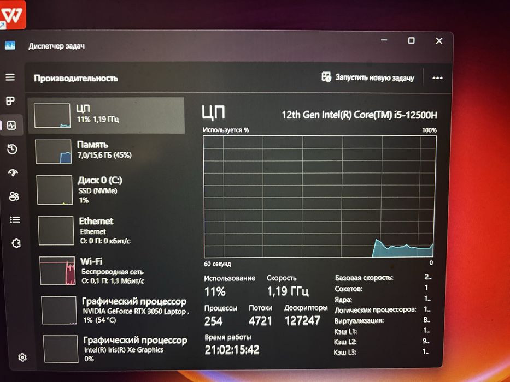This screenshot has height=382, width=510.
Task: Click the "Кэш L3:" label
Action: click(x=345, y=352)
